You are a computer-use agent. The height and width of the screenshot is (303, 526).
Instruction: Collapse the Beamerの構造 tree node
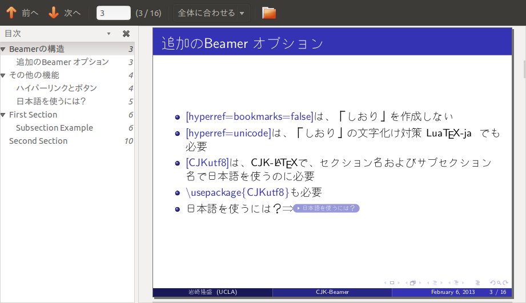pos(3,49)
